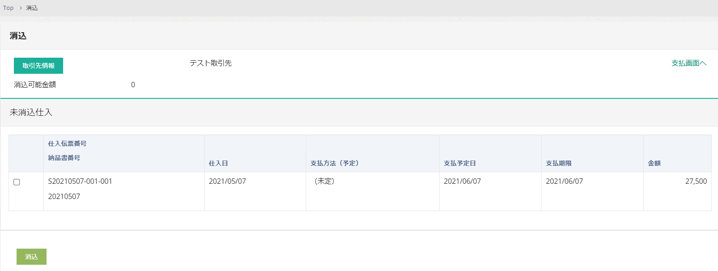The width and height of the screenshot is (718, 271).
Task: Click the 消込 breadcrumb item
Action: [x=32, y=8]
